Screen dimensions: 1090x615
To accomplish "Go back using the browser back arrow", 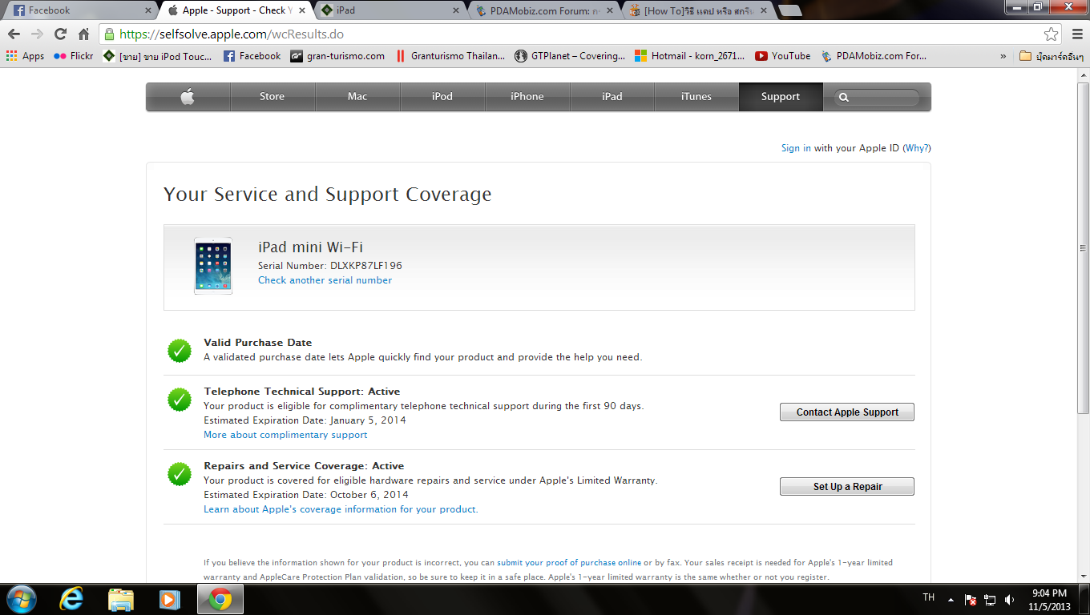I will pyautogui.click(x=14, y=34).
